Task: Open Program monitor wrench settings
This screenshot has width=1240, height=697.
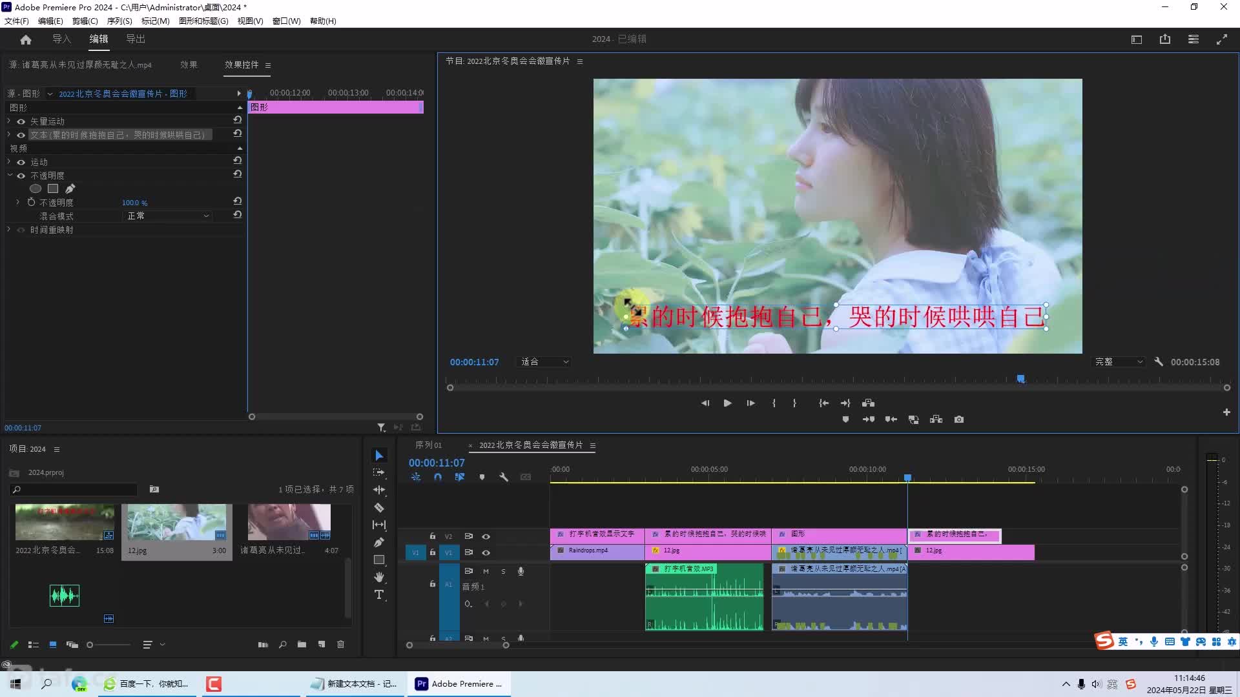Action: point(1159,362)
